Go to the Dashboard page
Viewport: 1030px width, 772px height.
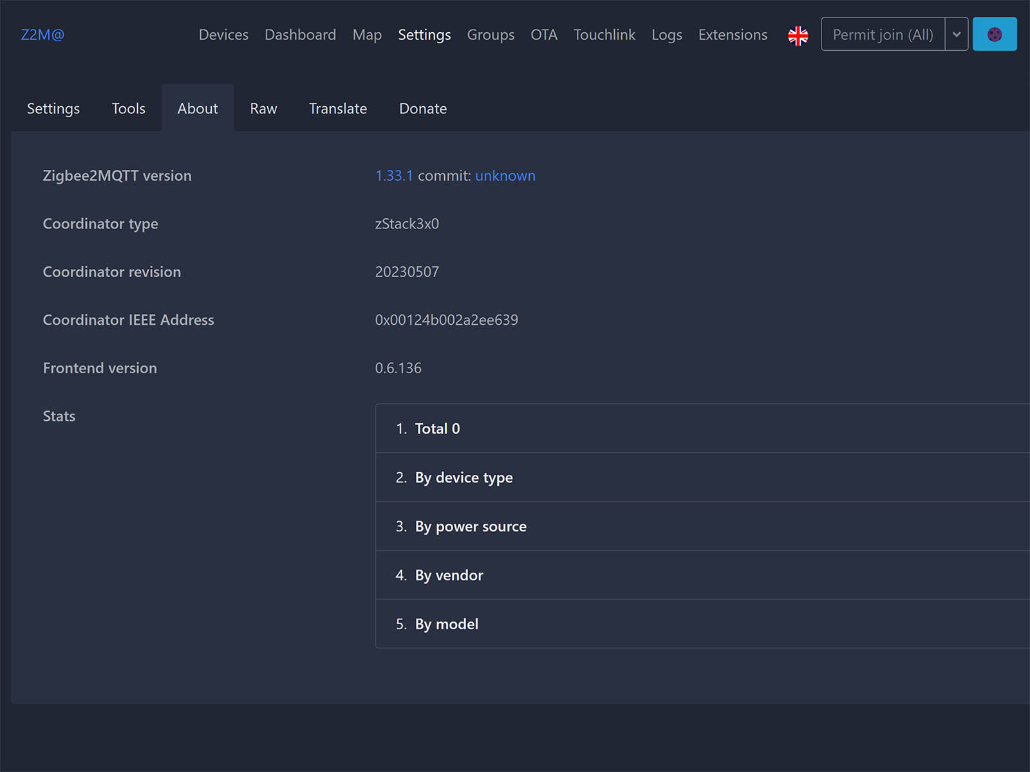300,35
